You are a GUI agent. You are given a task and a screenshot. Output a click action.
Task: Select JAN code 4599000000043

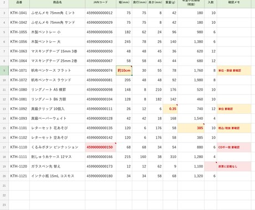click(x=100, y=41)
